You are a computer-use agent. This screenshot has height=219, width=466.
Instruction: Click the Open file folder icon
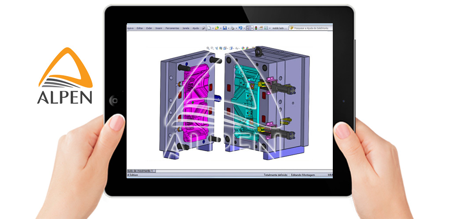[217, 28]
